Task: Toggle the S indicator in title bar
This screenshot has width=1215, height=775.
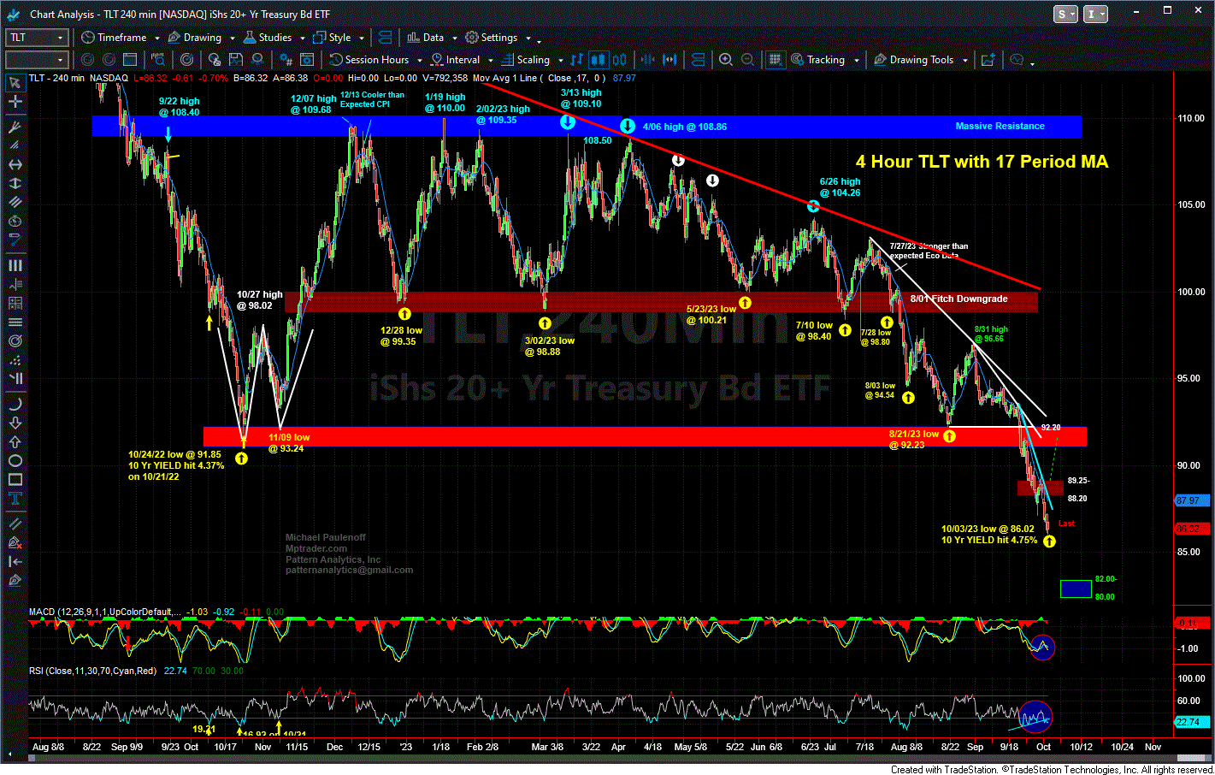Action: (x=1066, y=14)
